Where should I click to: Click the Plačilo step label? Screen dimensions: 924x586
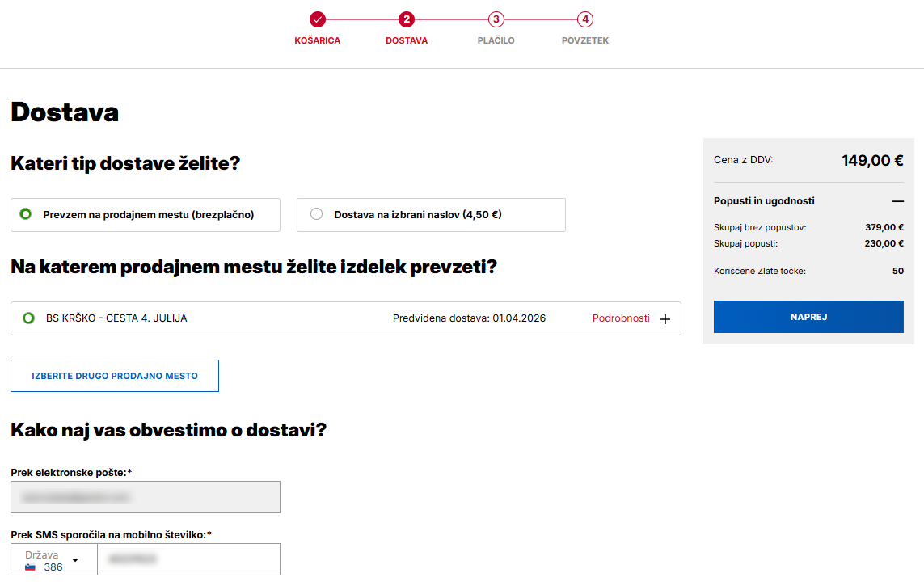point(496,40)
